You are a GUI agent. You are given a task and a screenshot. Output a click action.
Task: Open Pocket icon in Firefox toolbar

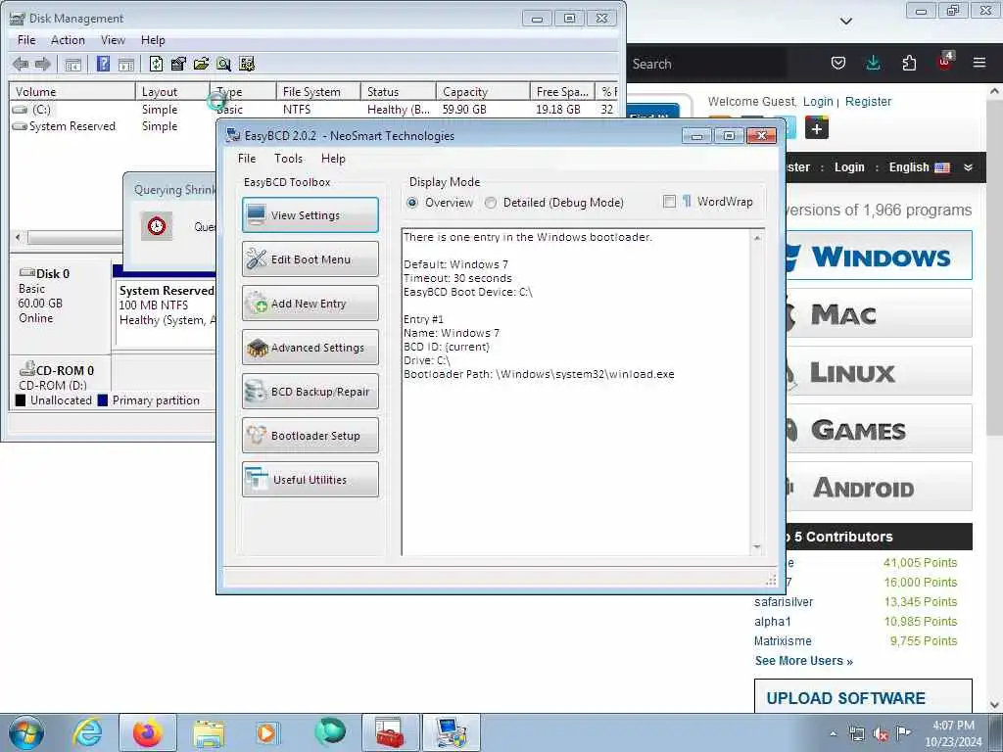[x=838, y=63]
